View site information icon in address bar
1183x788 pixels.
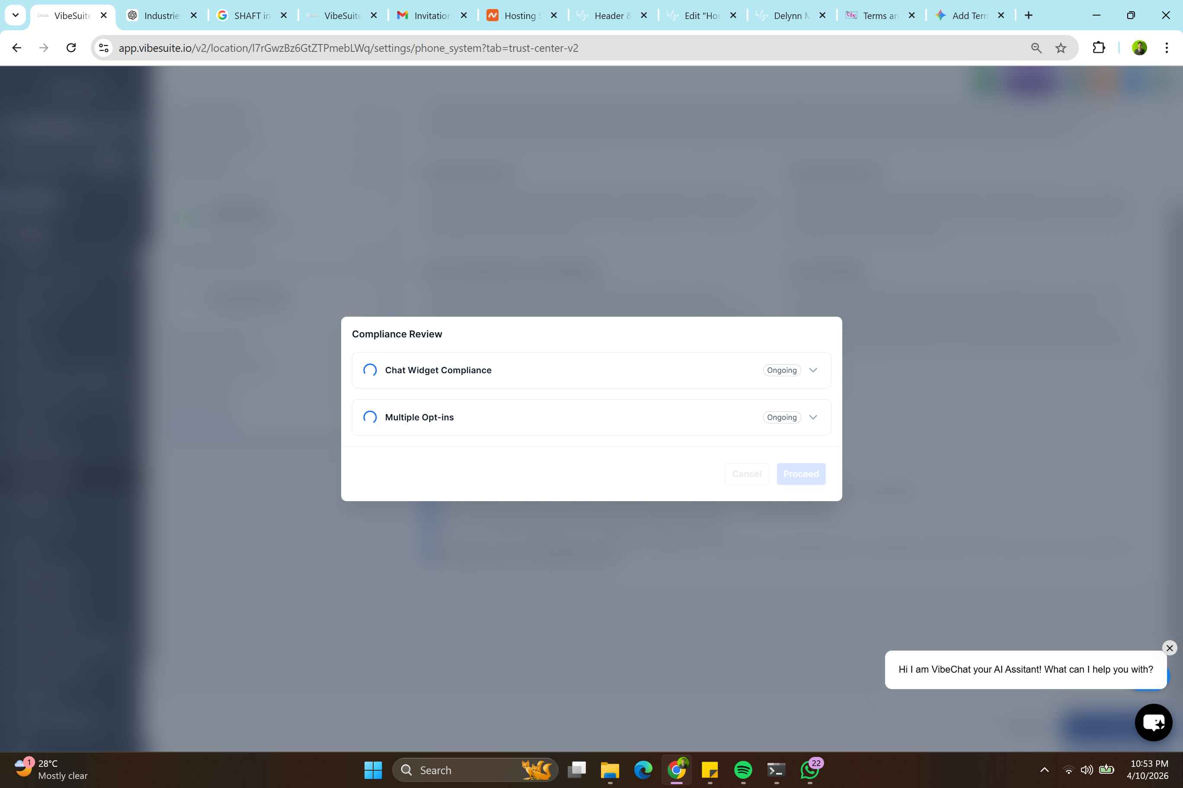pos(104,48)
